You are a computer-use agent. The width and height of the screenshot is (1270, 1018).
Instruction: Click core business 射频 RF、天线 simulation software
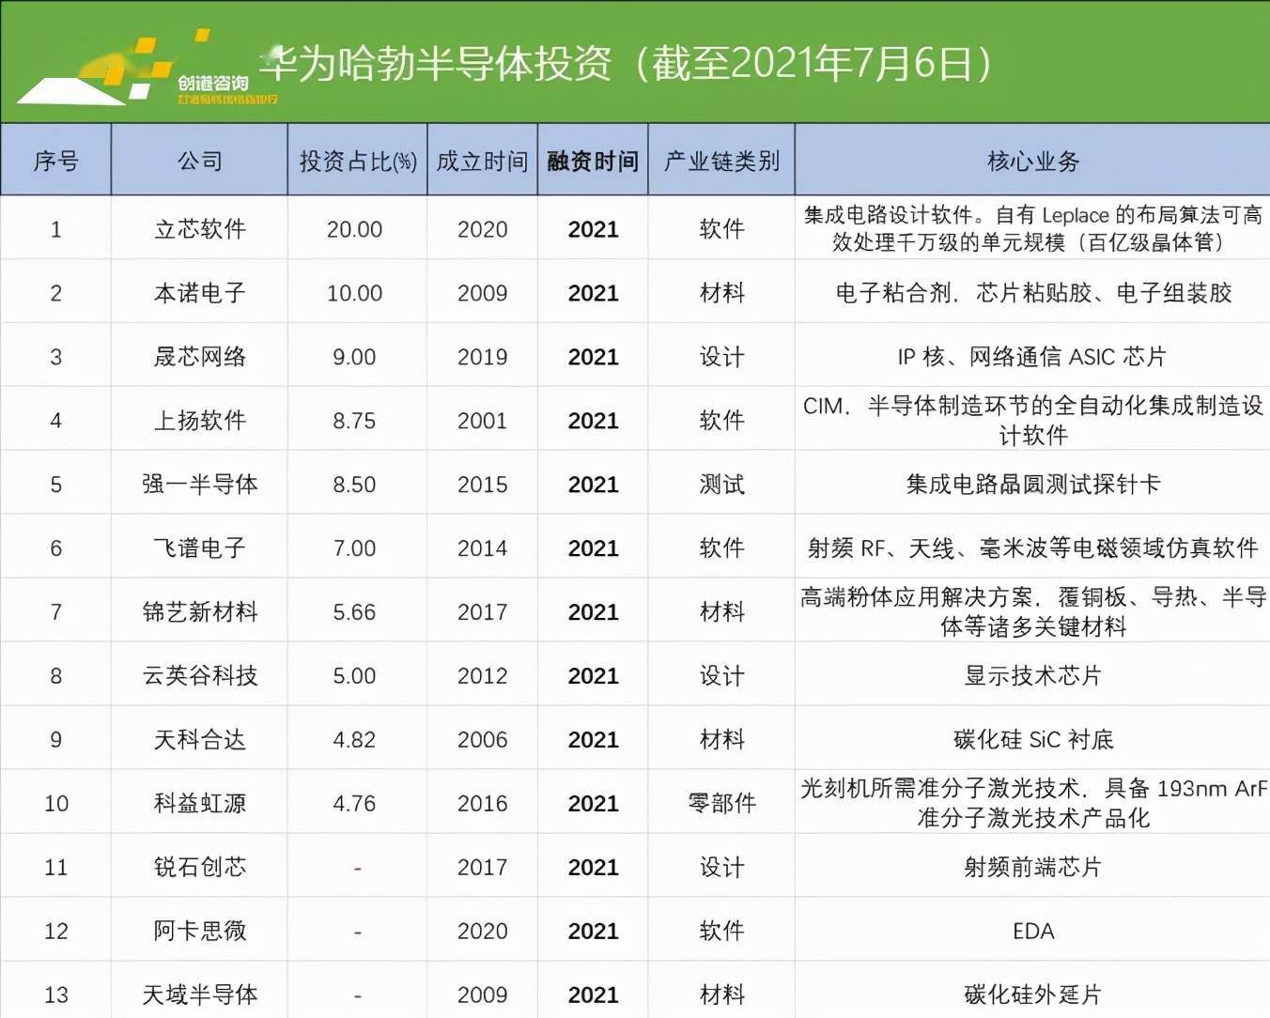coord(1032,548)
